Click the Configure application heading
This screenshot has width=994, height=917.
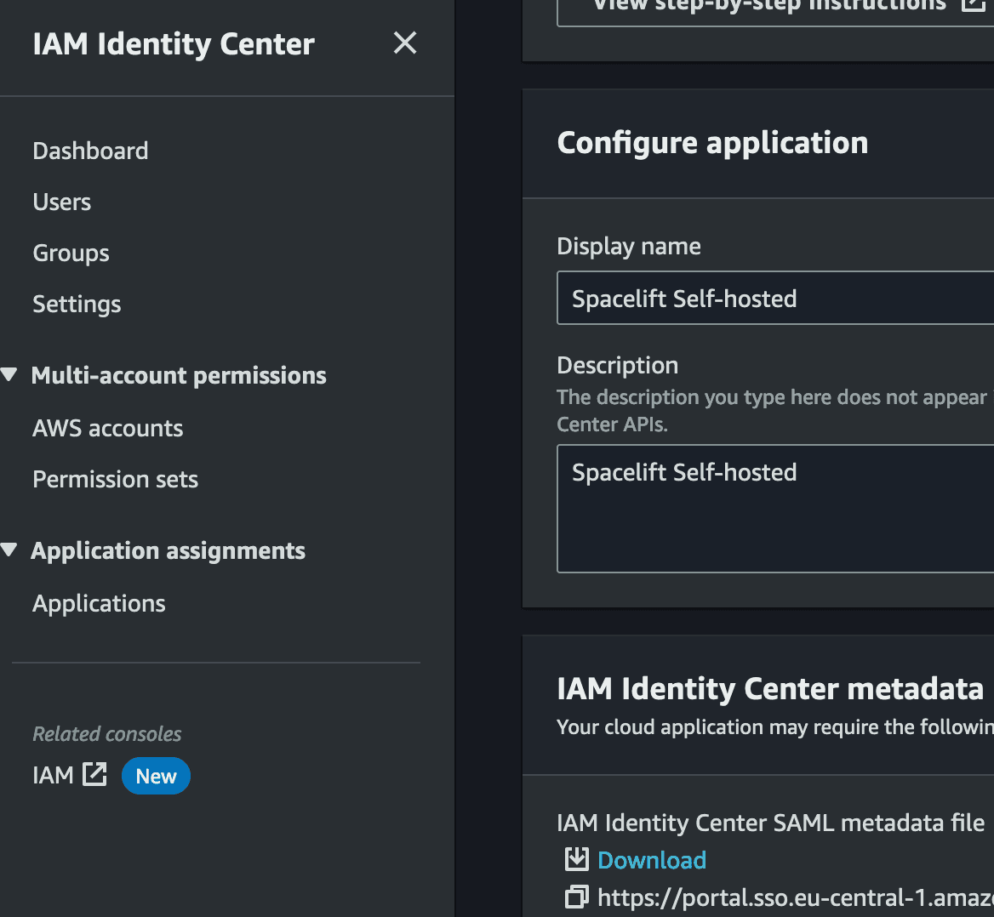coord(712,143)
